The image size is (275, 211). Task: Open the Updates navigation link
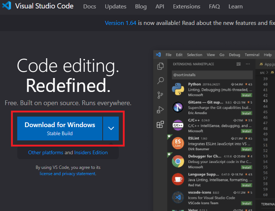115,7
